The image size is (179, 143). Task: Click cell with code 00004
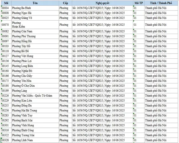[x=6, y=8]
